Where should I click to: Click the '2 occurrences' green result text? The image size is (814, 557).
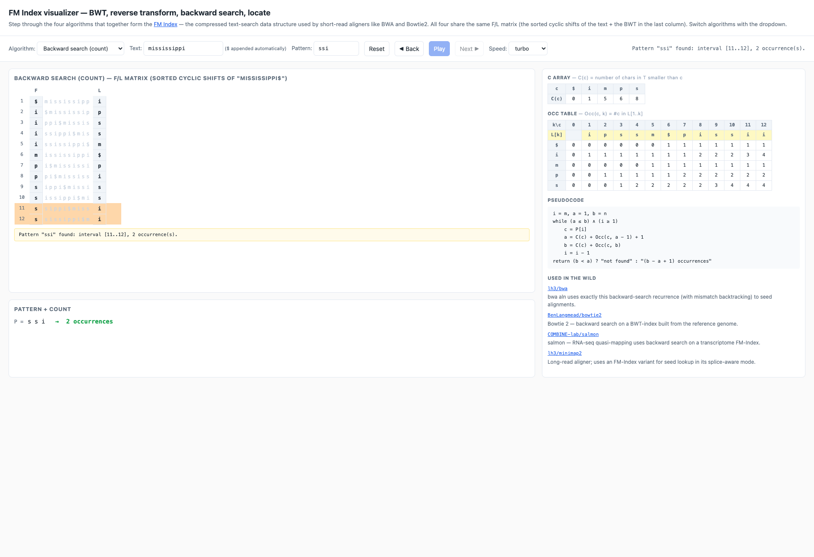tap(89, 322)
